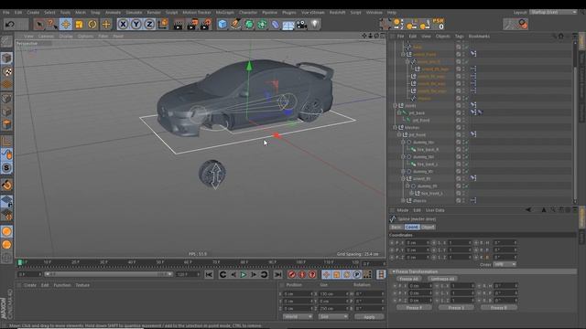Activate the Move tool

click(x=66, y=25)
